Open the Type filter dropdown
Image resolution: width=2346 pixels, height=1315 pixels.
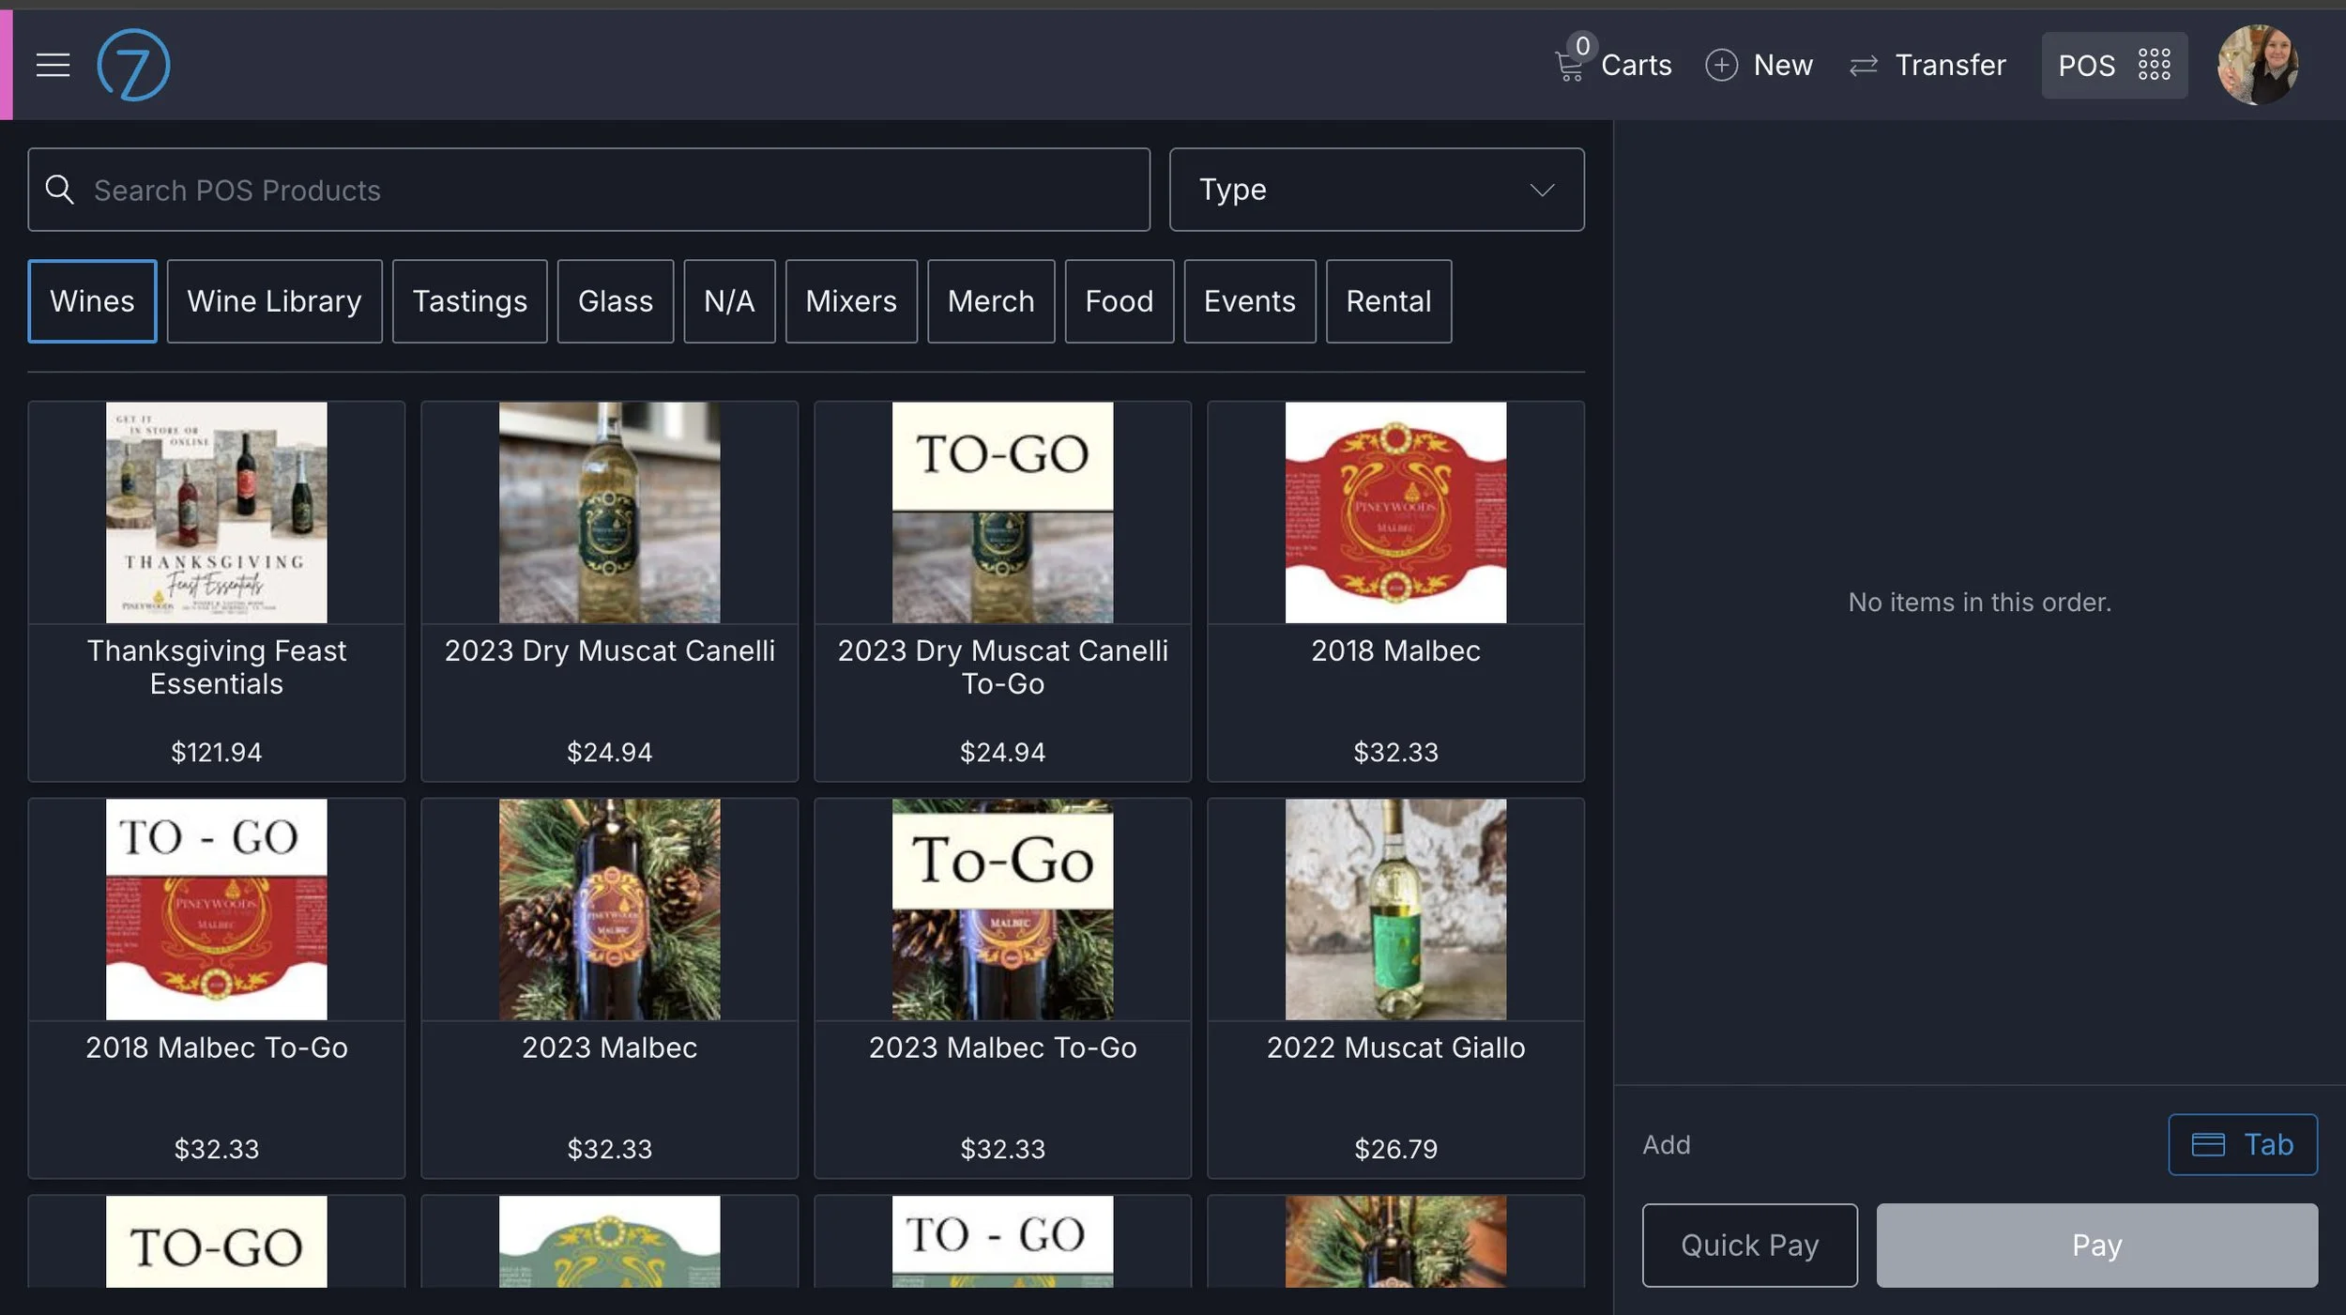coord(1375,190)
